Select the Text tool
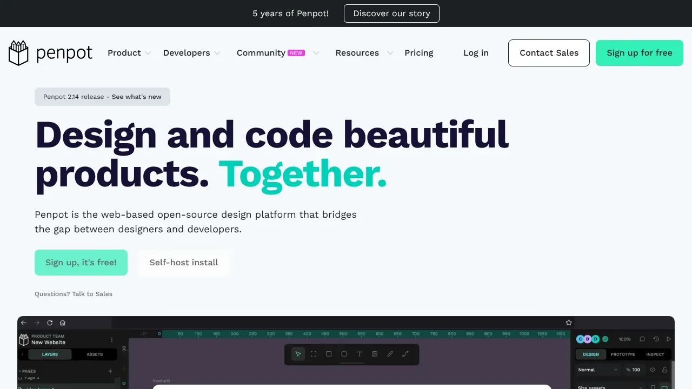The height and width of the screenshot is (389, 692). click(360, 354)
